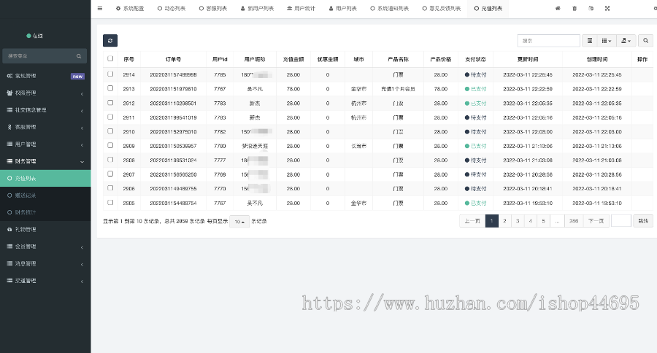This screenshot has height=353, width=657.
Task: Focus the sidebar menu search field
Action: [x=45, y=56]
